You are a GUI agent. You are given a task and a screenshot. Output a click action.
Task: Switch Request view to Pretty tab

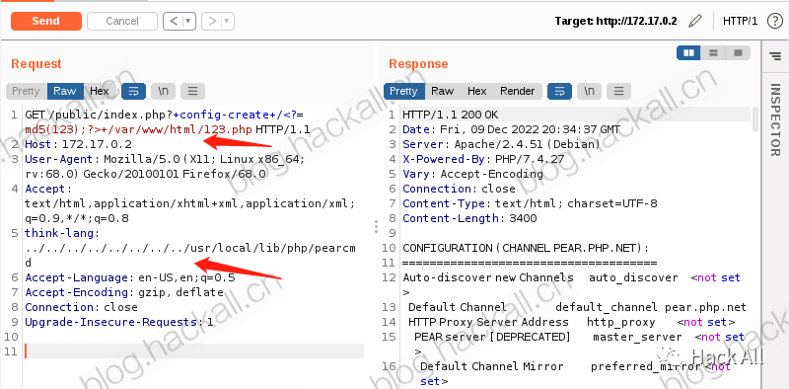pos(27,91)
